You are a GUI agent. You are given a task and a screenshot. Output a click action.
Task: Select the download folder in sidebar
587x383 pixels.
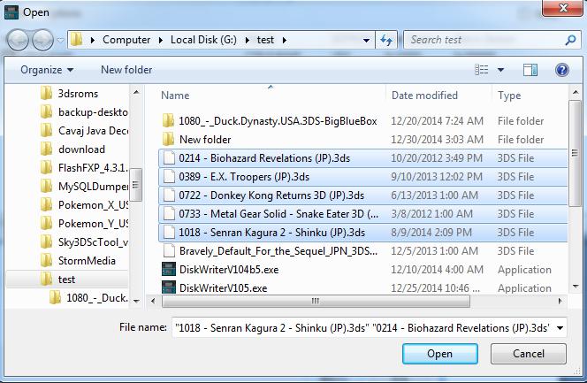click(72, 149)
